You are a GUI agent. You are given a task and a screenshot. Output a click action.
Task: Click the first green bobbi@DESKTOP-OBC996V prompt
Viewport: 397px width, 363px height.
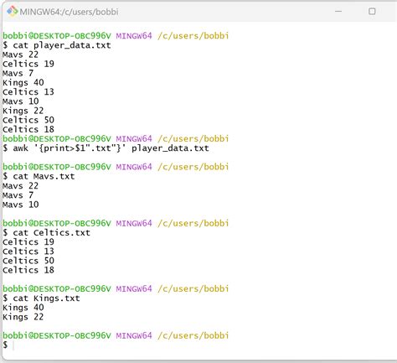click(57, 36)
